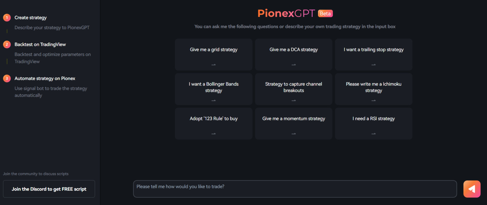Click arrow under DCA strategy card
This screenshot has height=205, width=487.
294,65
